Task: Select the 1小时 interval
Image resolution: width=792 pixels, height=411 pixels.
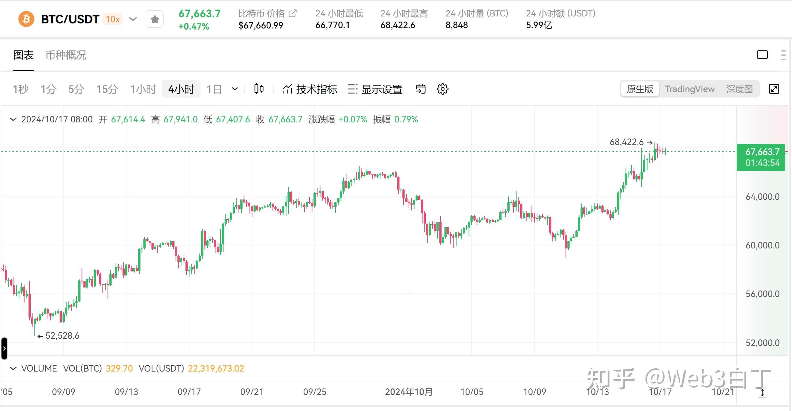Action: 143,89
